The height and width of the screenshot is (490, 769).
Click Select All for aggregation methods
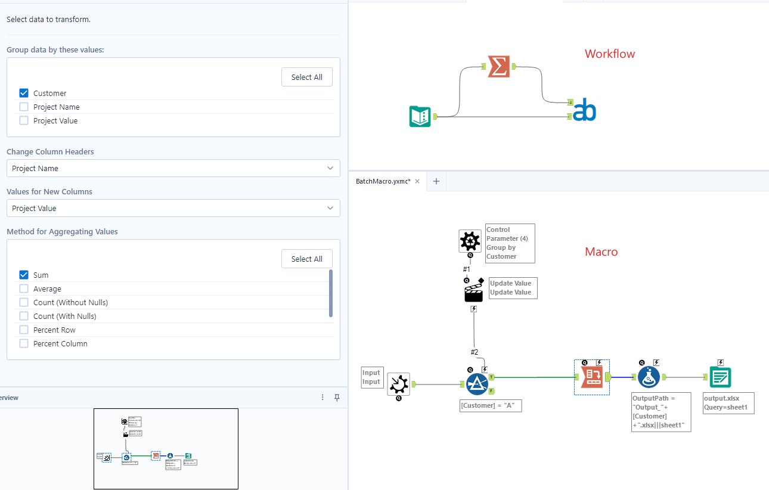click(x=306, y=259)
